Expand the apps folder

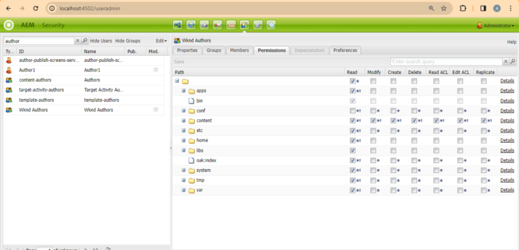pyautogui.click(x=183, y=91)
